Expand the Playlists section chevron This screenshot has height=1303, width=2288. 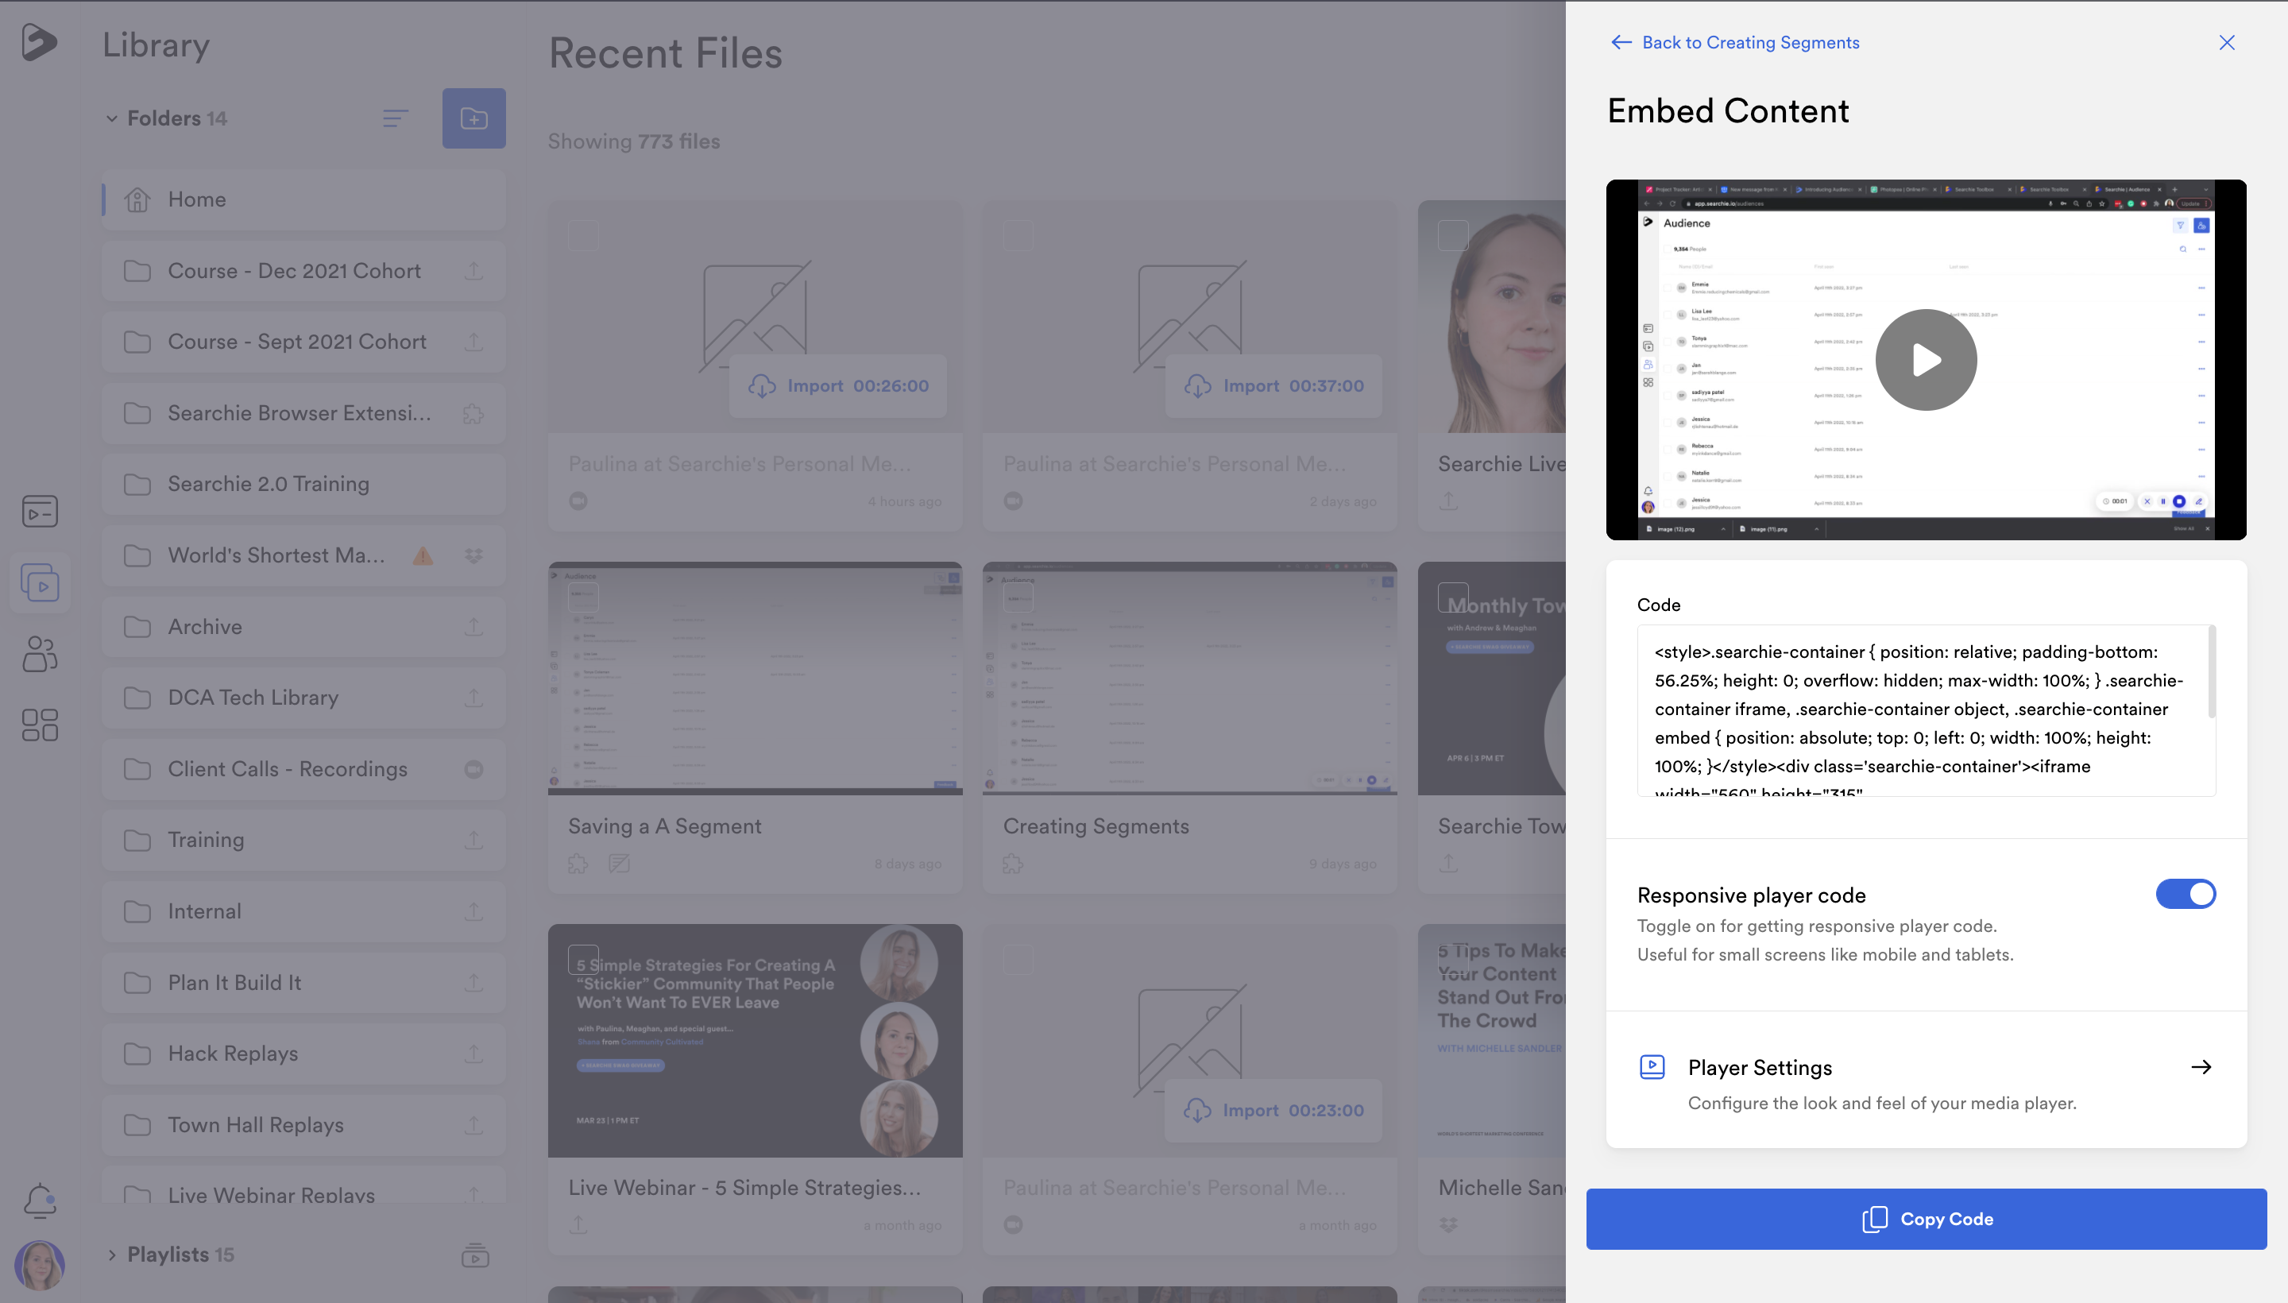pos(112,1255)
